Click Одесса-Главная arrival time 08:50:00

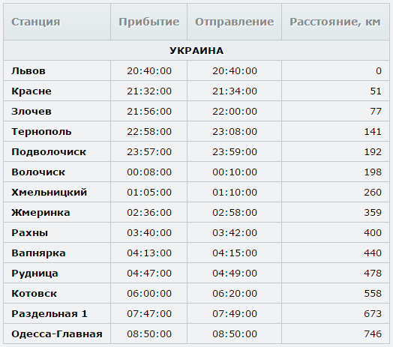(149, 334)
